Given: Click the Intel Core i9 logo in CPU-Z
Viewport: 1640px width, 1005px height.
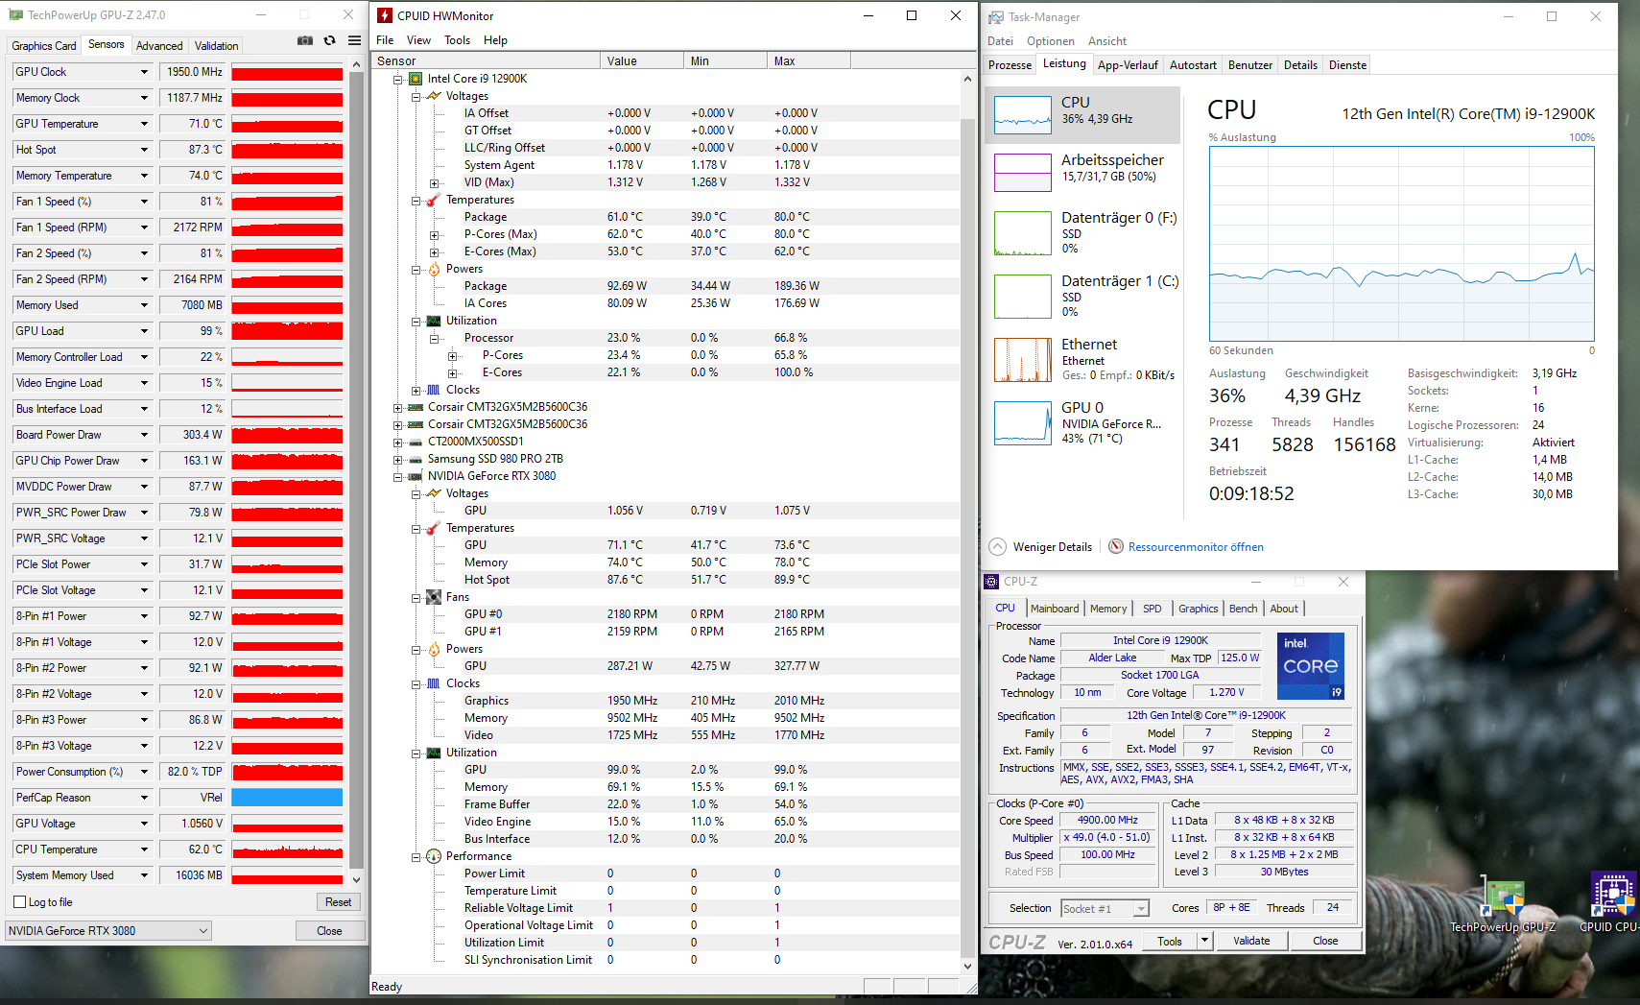Looking at the screenshot, I should tap(1311, 666).
